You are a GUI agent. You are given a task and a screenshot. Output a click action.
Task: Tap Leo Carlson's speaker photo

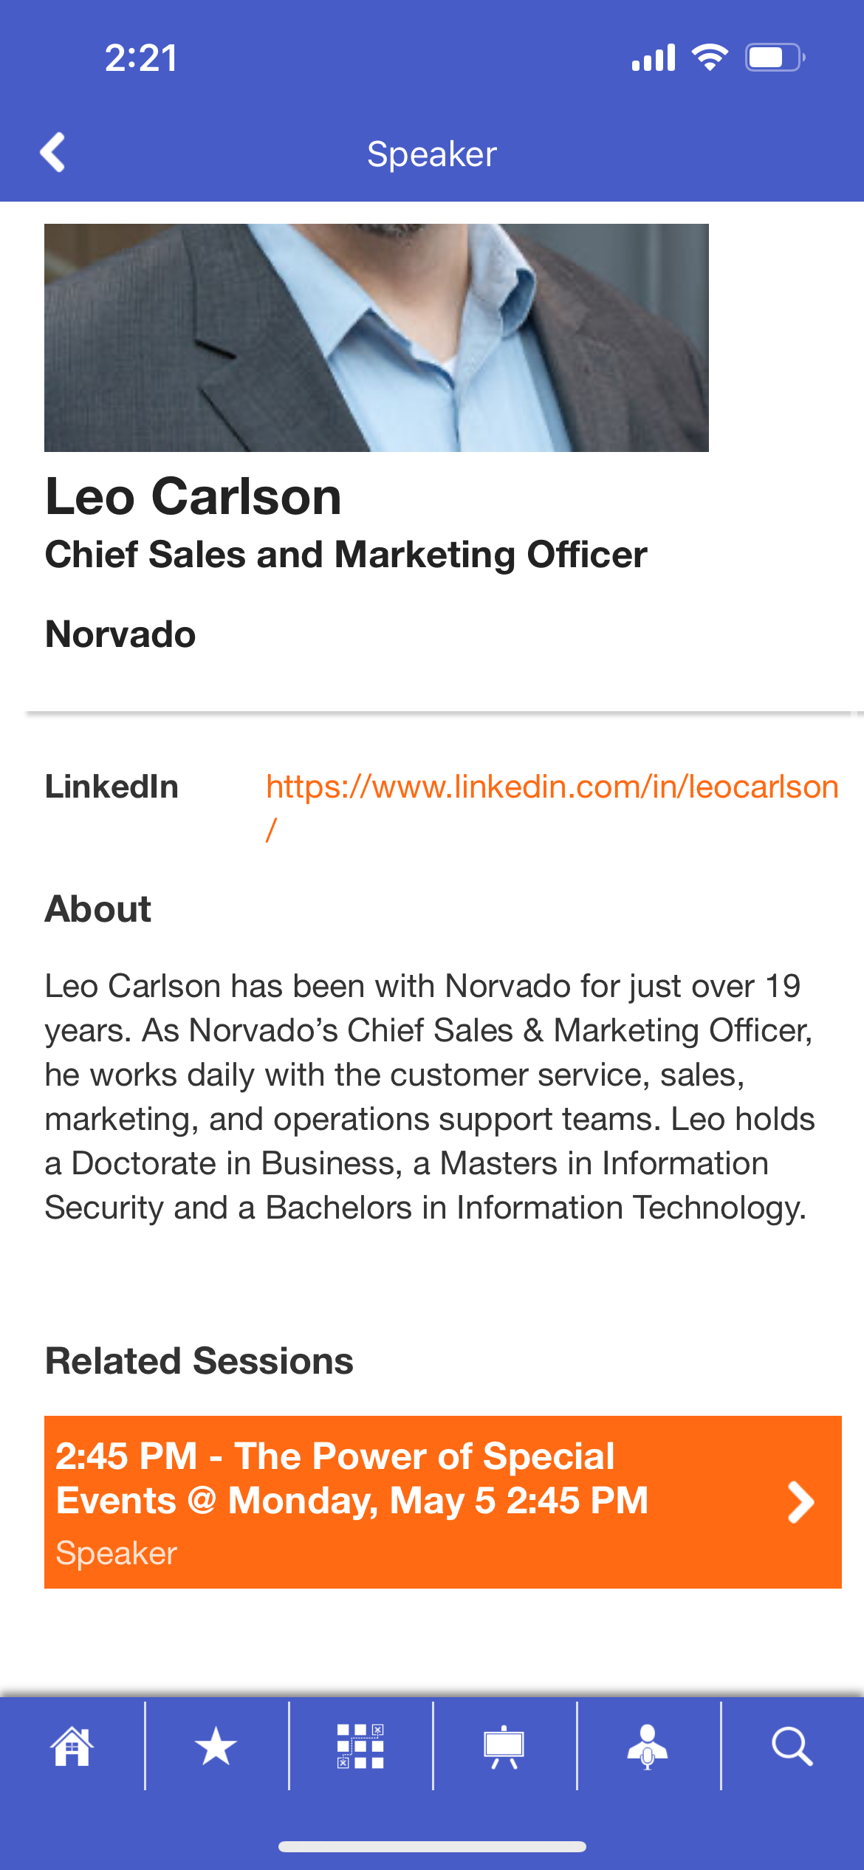click(x=377, y=338)
